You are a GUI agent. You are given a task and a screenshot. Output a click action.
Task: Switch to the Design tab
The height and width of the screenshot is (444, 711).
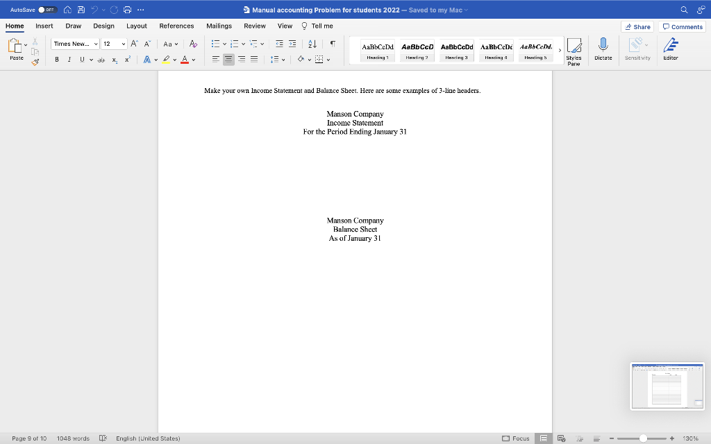coord(104,26)
